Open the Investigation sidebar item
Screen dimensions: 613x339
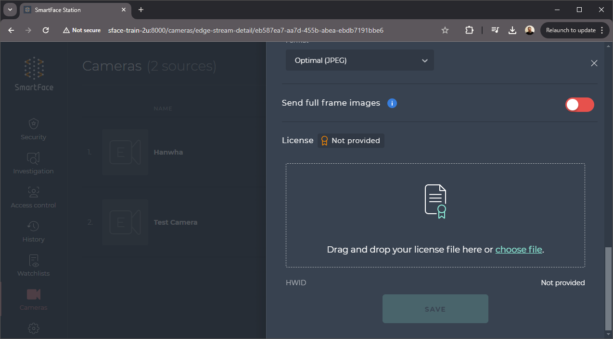click(33, 163)
